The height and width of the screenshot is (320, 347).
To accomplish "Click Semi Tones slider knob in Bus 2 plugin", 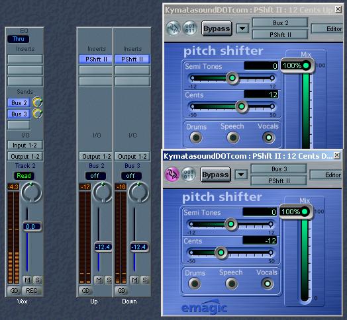I will click(232, 78).
